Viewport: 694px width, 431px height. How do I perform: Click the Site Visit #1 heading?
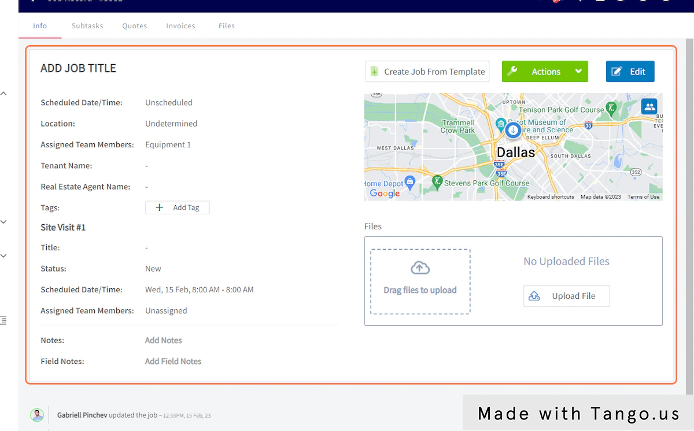pyautogui.click(x=63, y=228)
